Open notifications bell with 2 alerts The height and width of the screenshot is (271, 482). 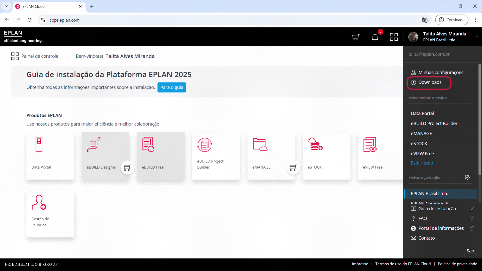(x=375, y=37)
